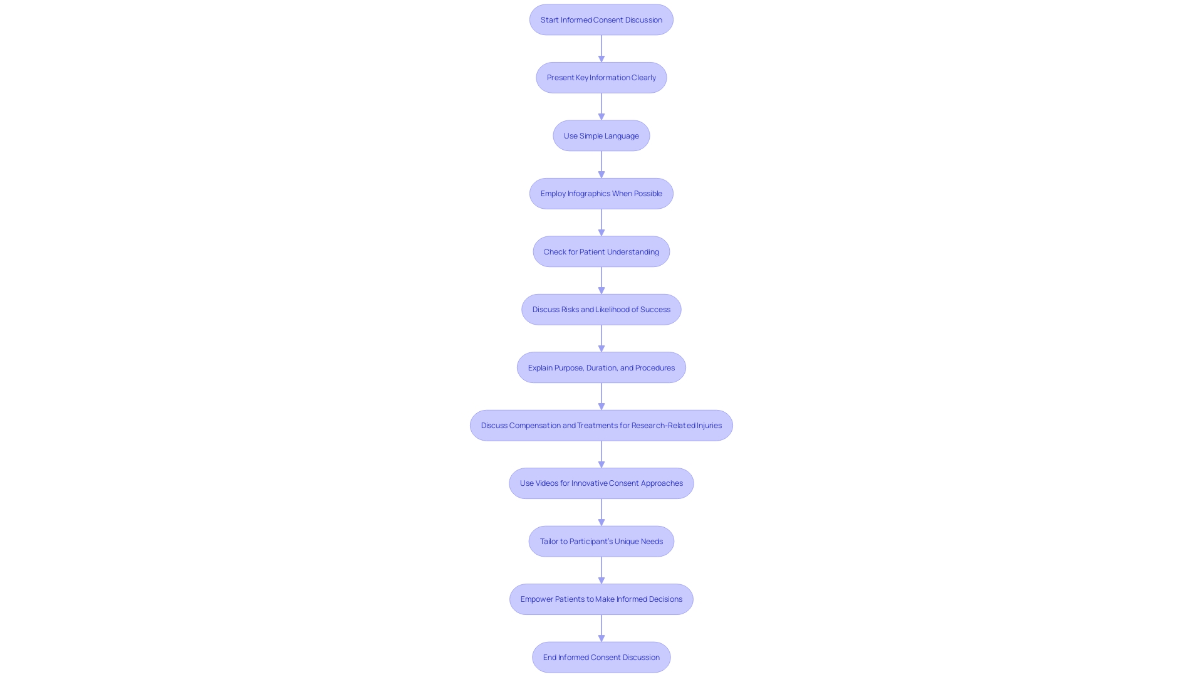This screenshot has width=1203, height=677.
Task: Click the Employ Infographics When Possible node
Action: (601, 192)
